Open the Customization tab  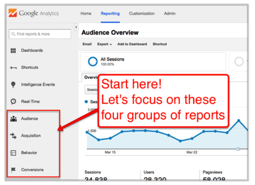pos(142,13)
